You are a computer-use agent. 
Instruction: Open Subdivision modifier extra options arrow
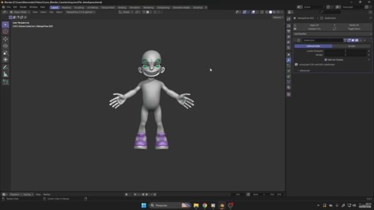pyautogui.click(x=361, y=40)
